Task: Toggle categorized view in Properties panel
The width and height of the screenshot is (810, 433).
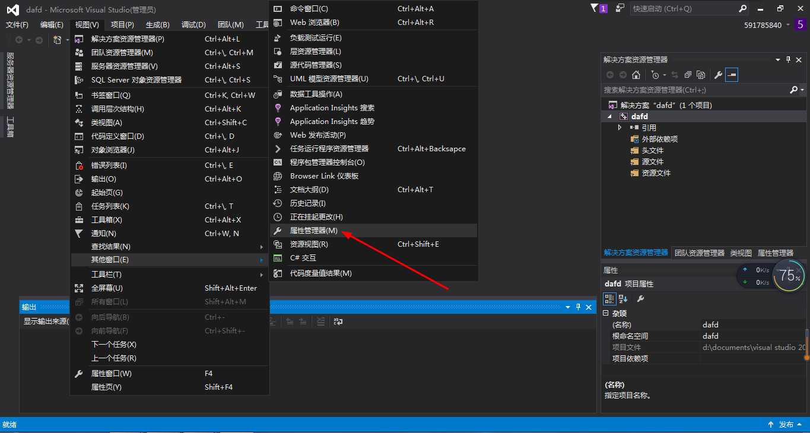Action: [x=609, y=298]
